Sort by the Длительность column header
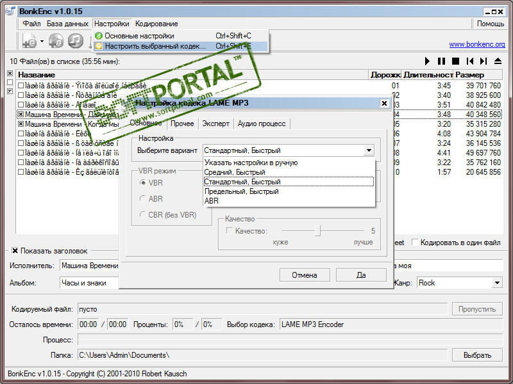Screen dimensions: 513x384 (x=427, y=75)
